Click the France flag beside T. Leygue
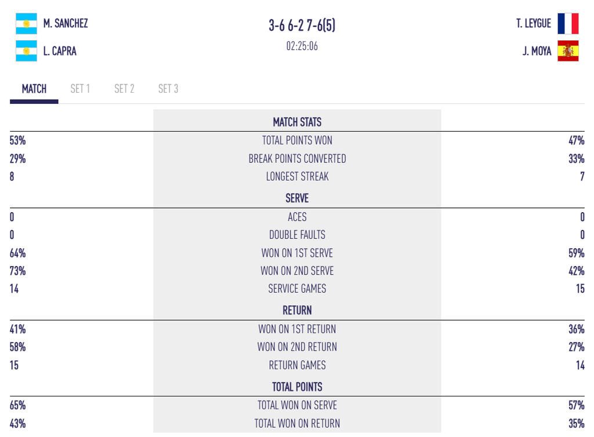The width and height of the screenshot is (594, 437). [x=568, y=23]
